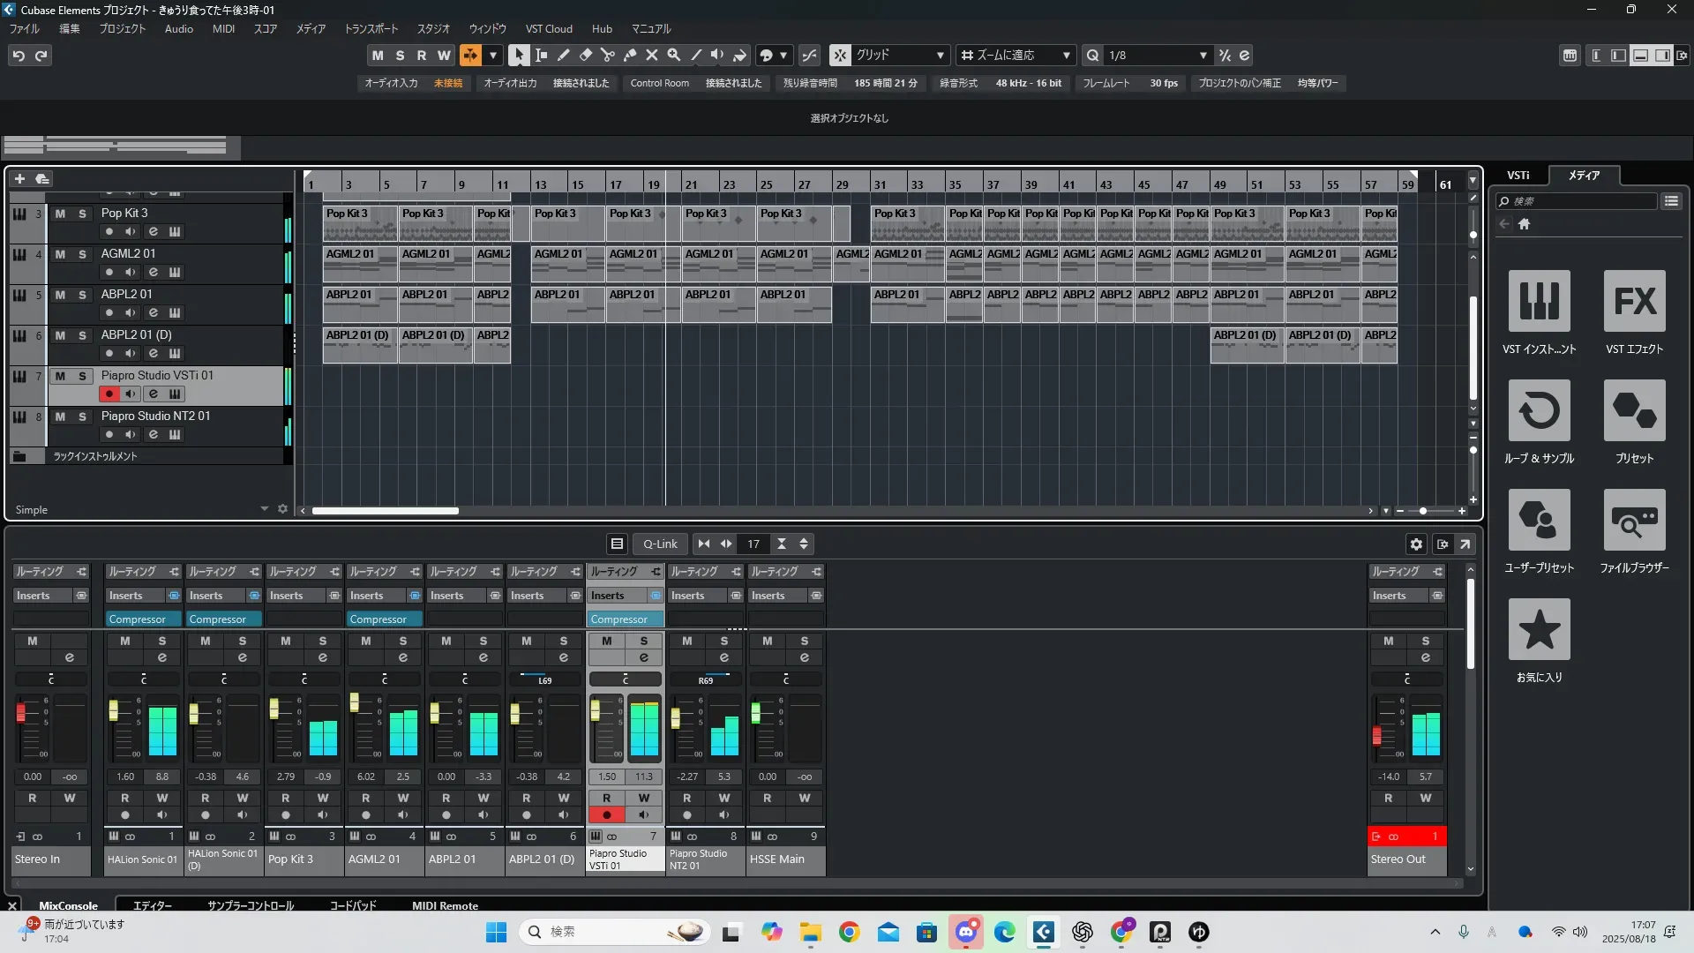Viewport: 1694px width, 953px height.
Task: Open the MIDI menu
Action: (x=223, y=28)
